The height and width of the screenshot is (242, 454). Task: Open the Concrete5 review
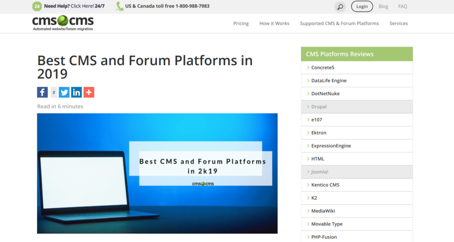click(x=357, y=67)
